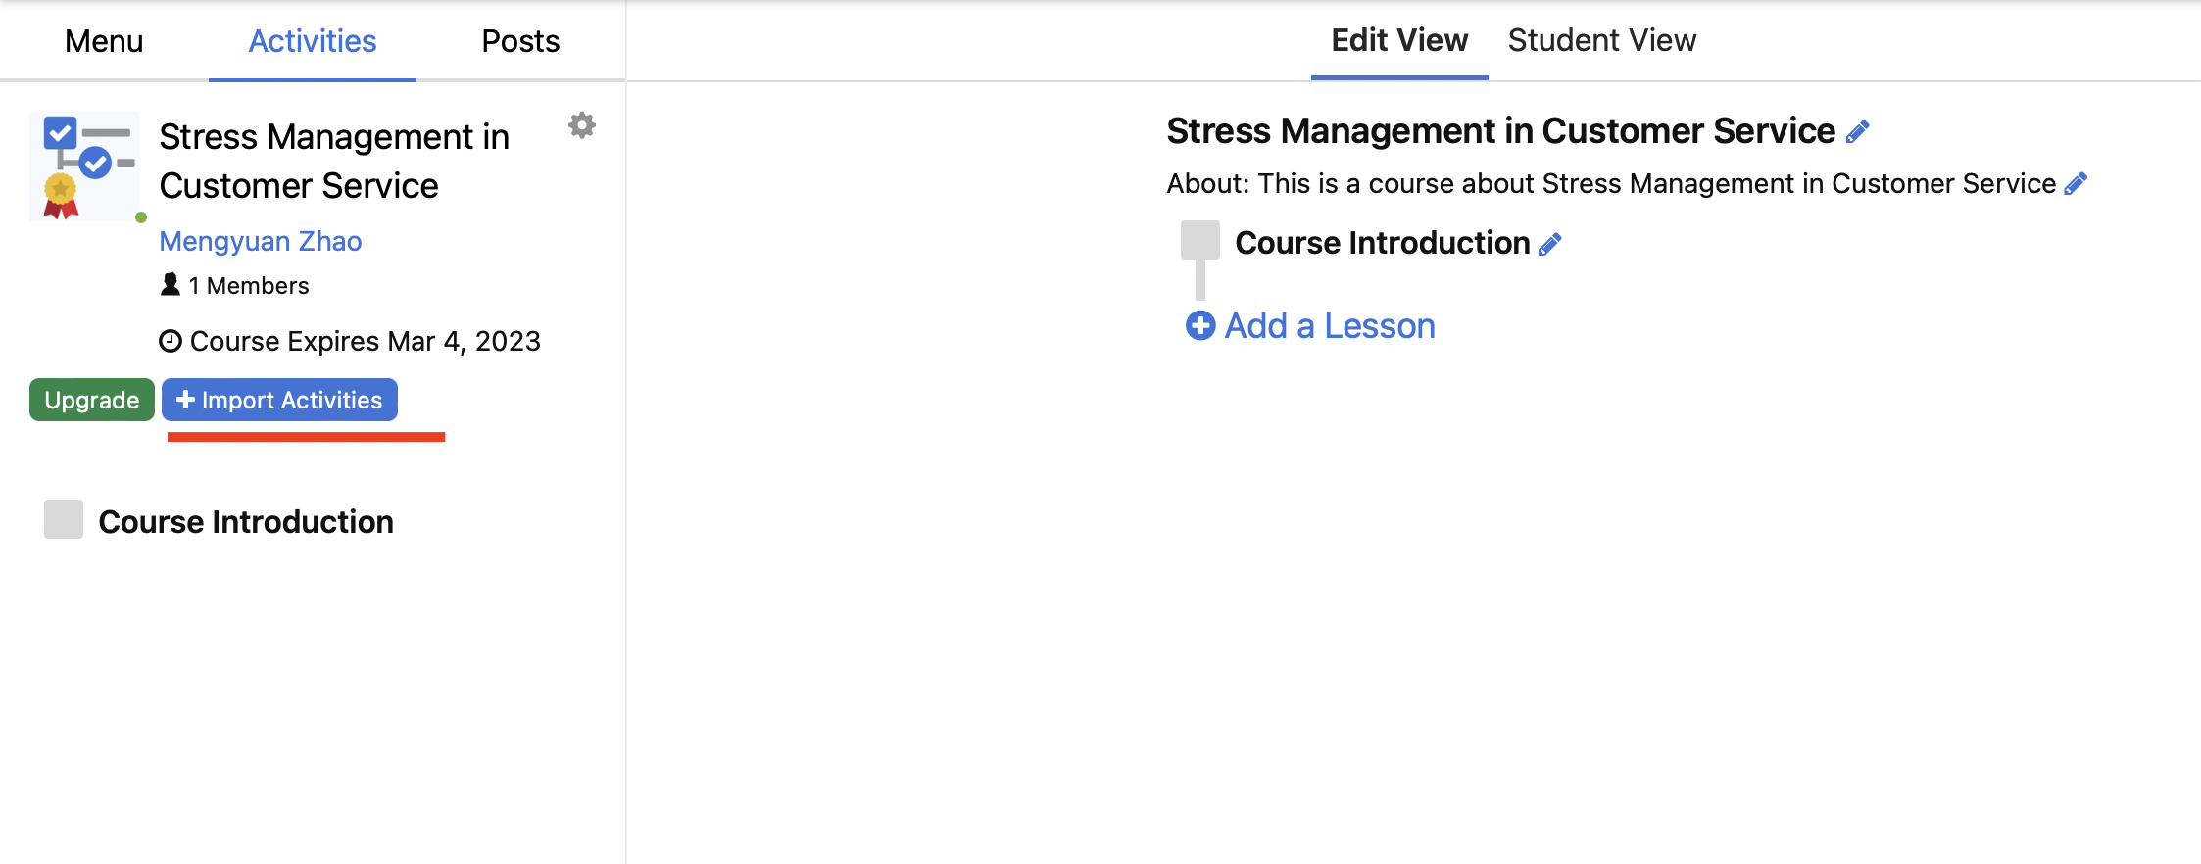Edit the About description via its pencil icon

[x=2076, y=183]
